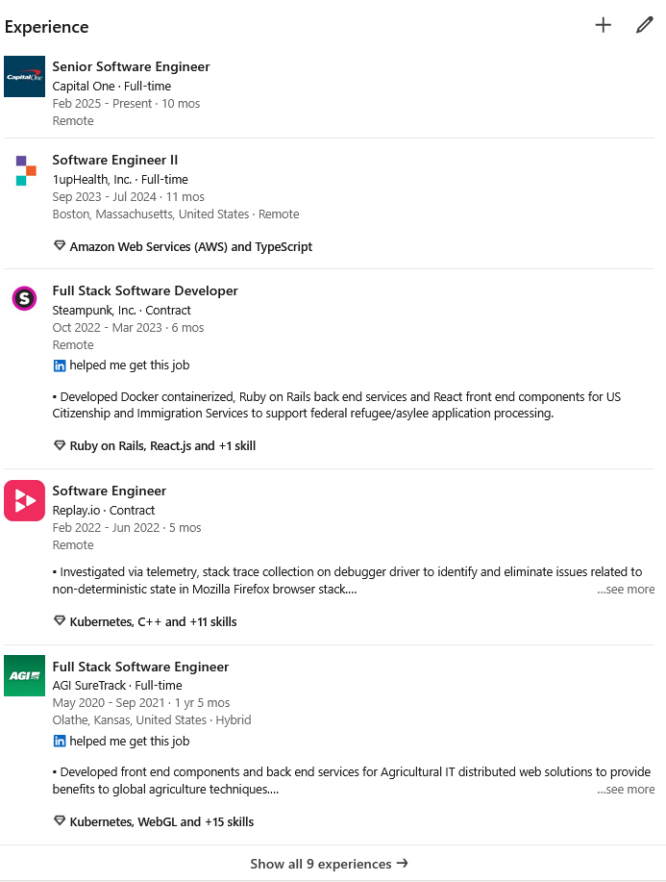666x882 pixels.
Task: Click the Full Stack Software Developer title
Action: click(x=145, y=290)
